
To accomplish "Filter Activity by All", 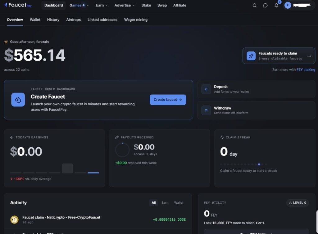I will pyautogui.click(x=154, y=202).
